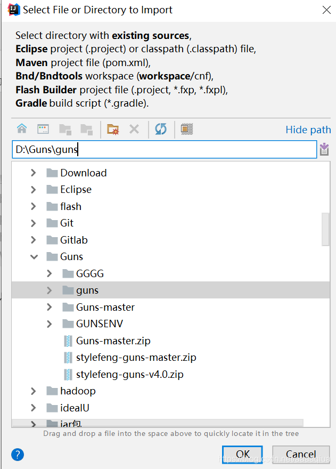Click the idealU folder icon
Screen dimensions: 336x469
click(52, 408)
